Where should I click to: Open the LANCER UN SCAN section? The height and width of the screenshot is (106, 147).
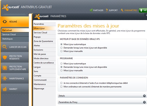(x=15, y=47)
